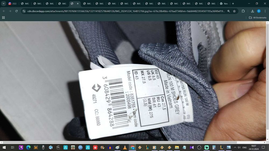Open the All Bookmarks folder

pos(258,18)
